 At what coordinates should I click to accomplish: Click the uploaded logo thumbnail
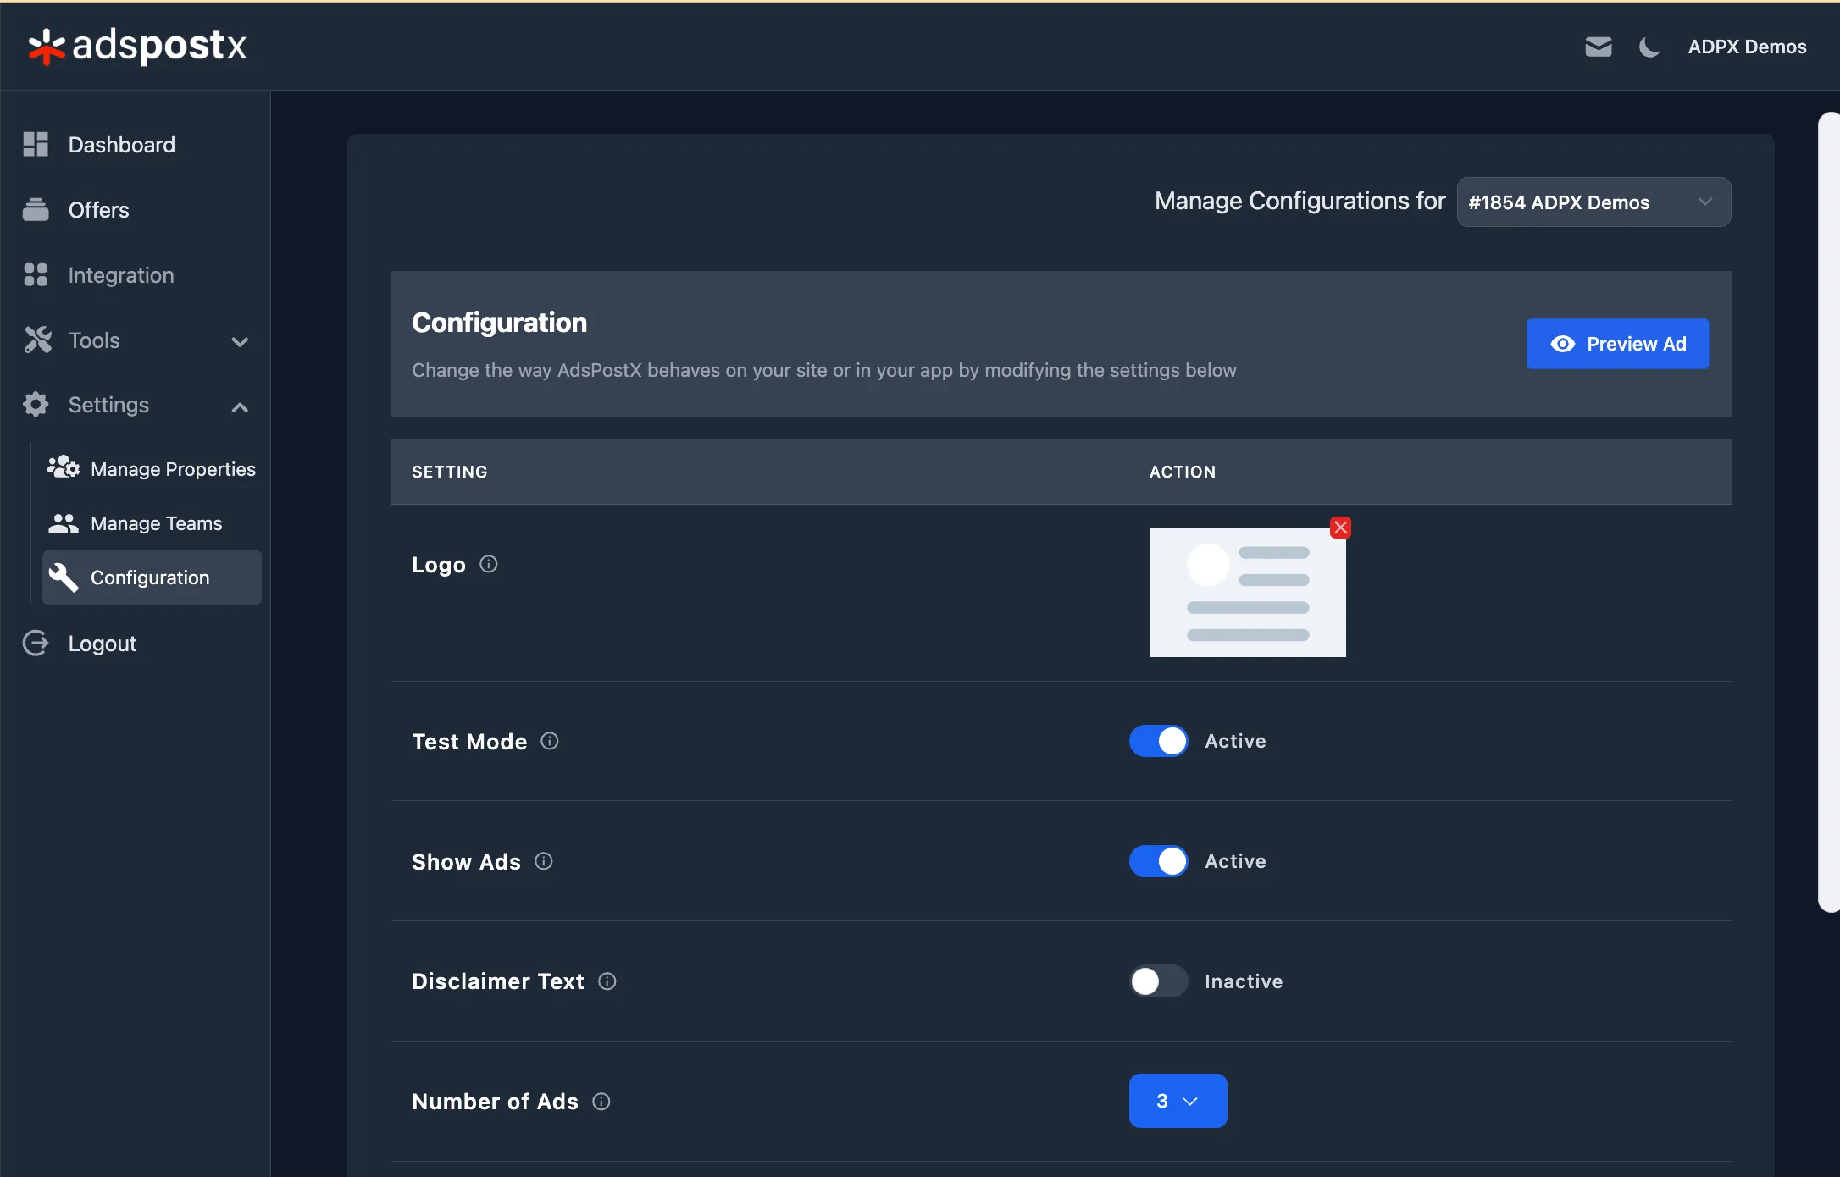1247,593
